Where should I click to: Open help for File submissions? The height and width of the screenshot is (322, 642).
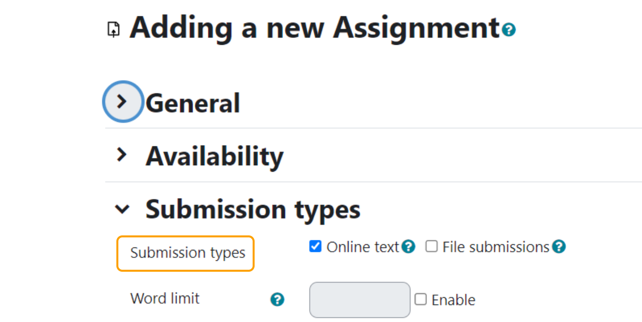559,246
